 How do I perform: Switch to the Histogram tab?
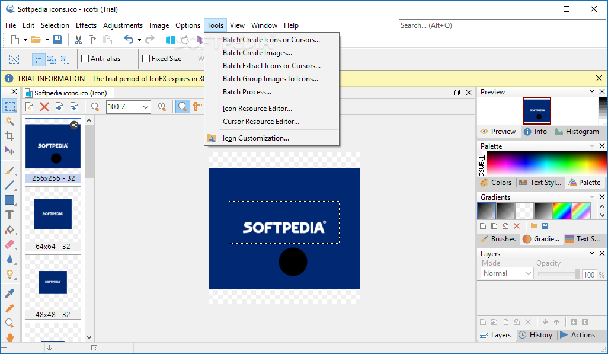coord(577,132)
